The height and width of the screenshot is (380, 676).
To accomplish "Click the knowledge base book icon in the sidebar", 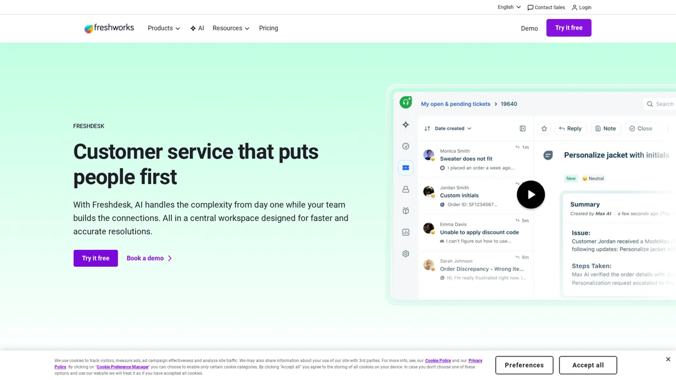I will click(x=406, y=211).
